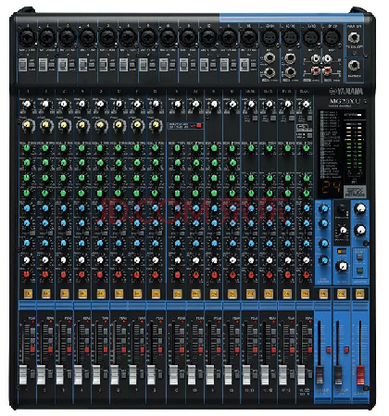The image size is (389, 416).
Task: Toggle the channel 5 red PFL switch
Action: [106, 350]
